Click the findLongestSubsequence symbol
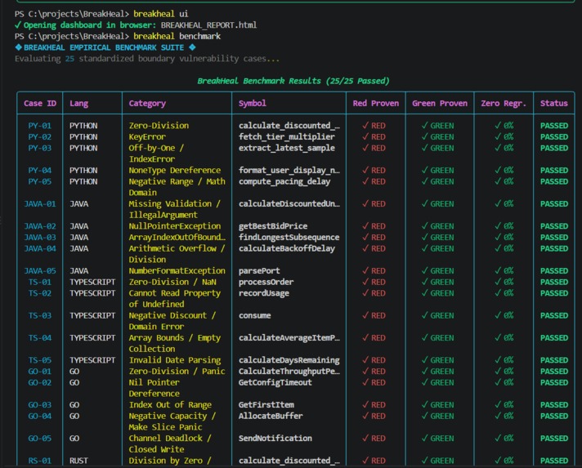Viewport: 582px width, 468px height. coord(289,237)
